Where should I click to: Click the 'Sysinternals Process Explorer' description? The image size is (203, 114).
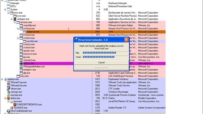tap(122, 95)
